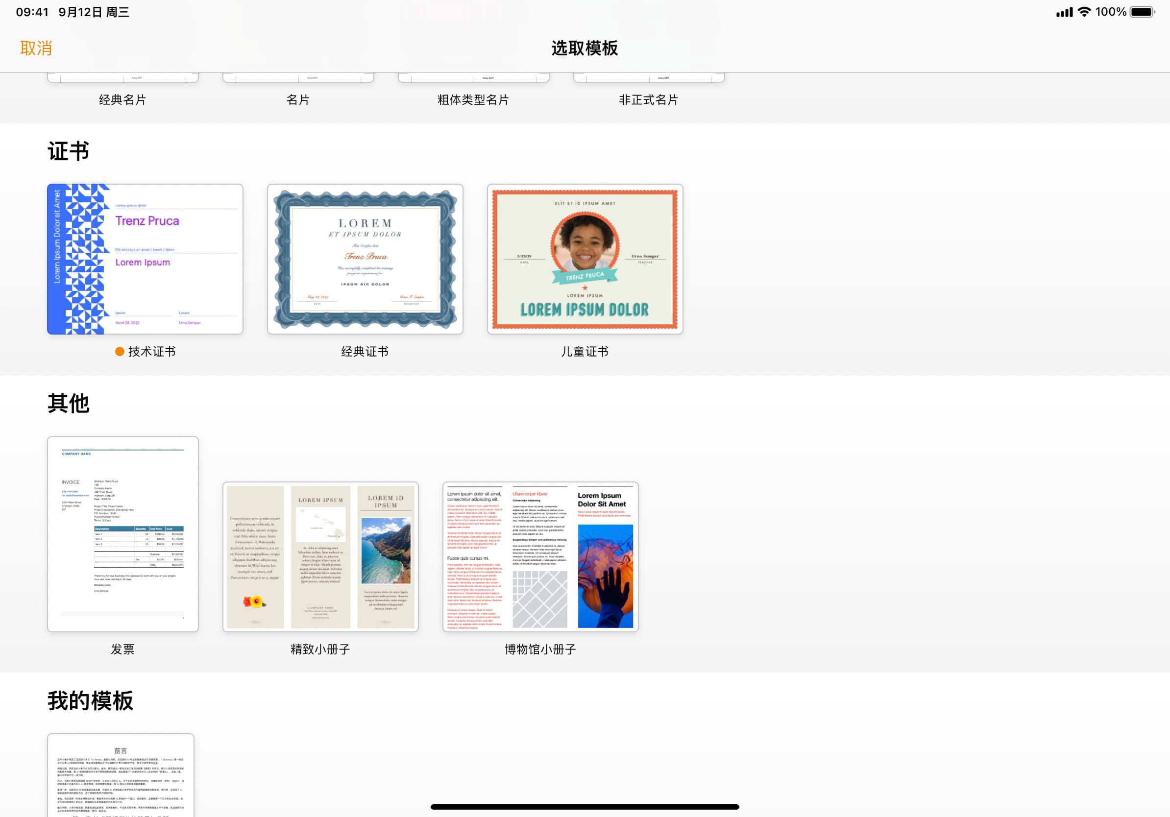Image resolution: width=1170 pixels, height=817 pixels.
Task: Click the orange dot beside 技术证书
Action: click(120, 352)
